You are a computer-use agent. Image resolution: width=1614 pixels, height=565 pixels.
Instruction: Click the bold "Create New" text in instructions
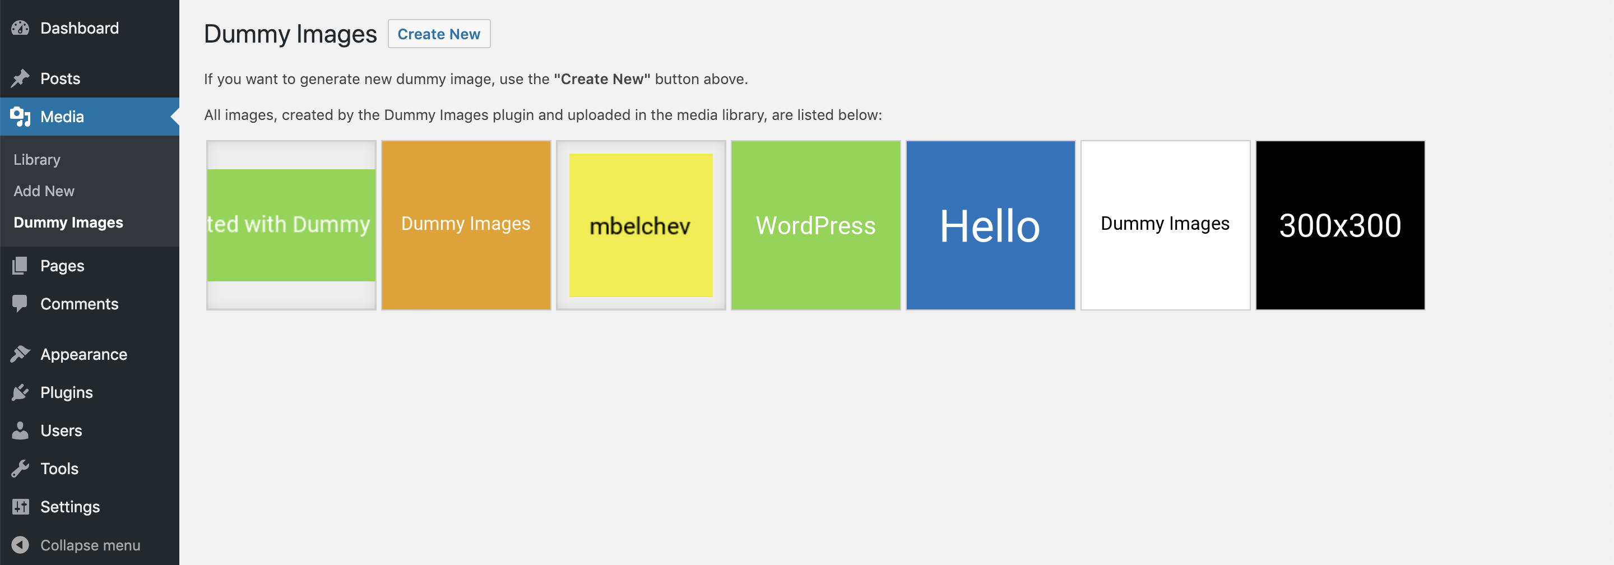click(x=601, y=79)
